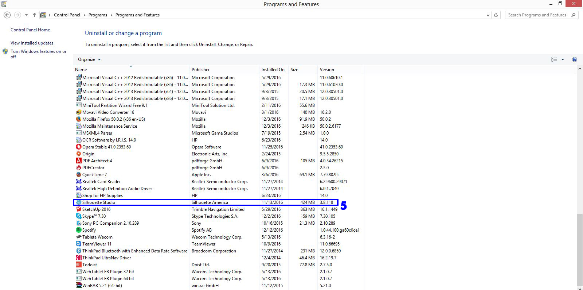Go up one level with the Up arrow
The width and height of the screenshot is (583, 290).
click(34, 15)
